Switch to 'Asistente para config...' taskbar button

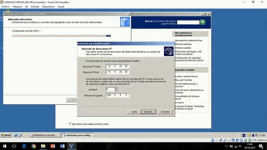pyautogui.click(x=77, y=135)
